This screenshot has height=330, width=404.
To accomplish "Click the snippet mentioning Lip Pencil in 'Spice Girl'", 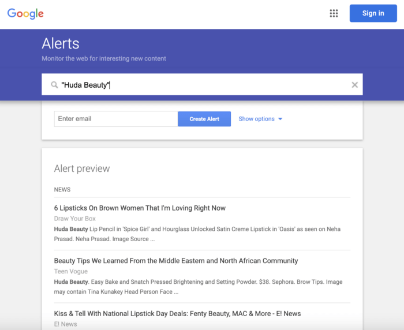I will [x=197, y=234].
